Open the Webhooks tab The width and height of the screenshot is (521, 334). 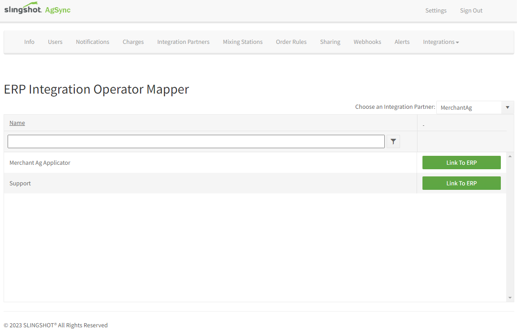point(367,42)
